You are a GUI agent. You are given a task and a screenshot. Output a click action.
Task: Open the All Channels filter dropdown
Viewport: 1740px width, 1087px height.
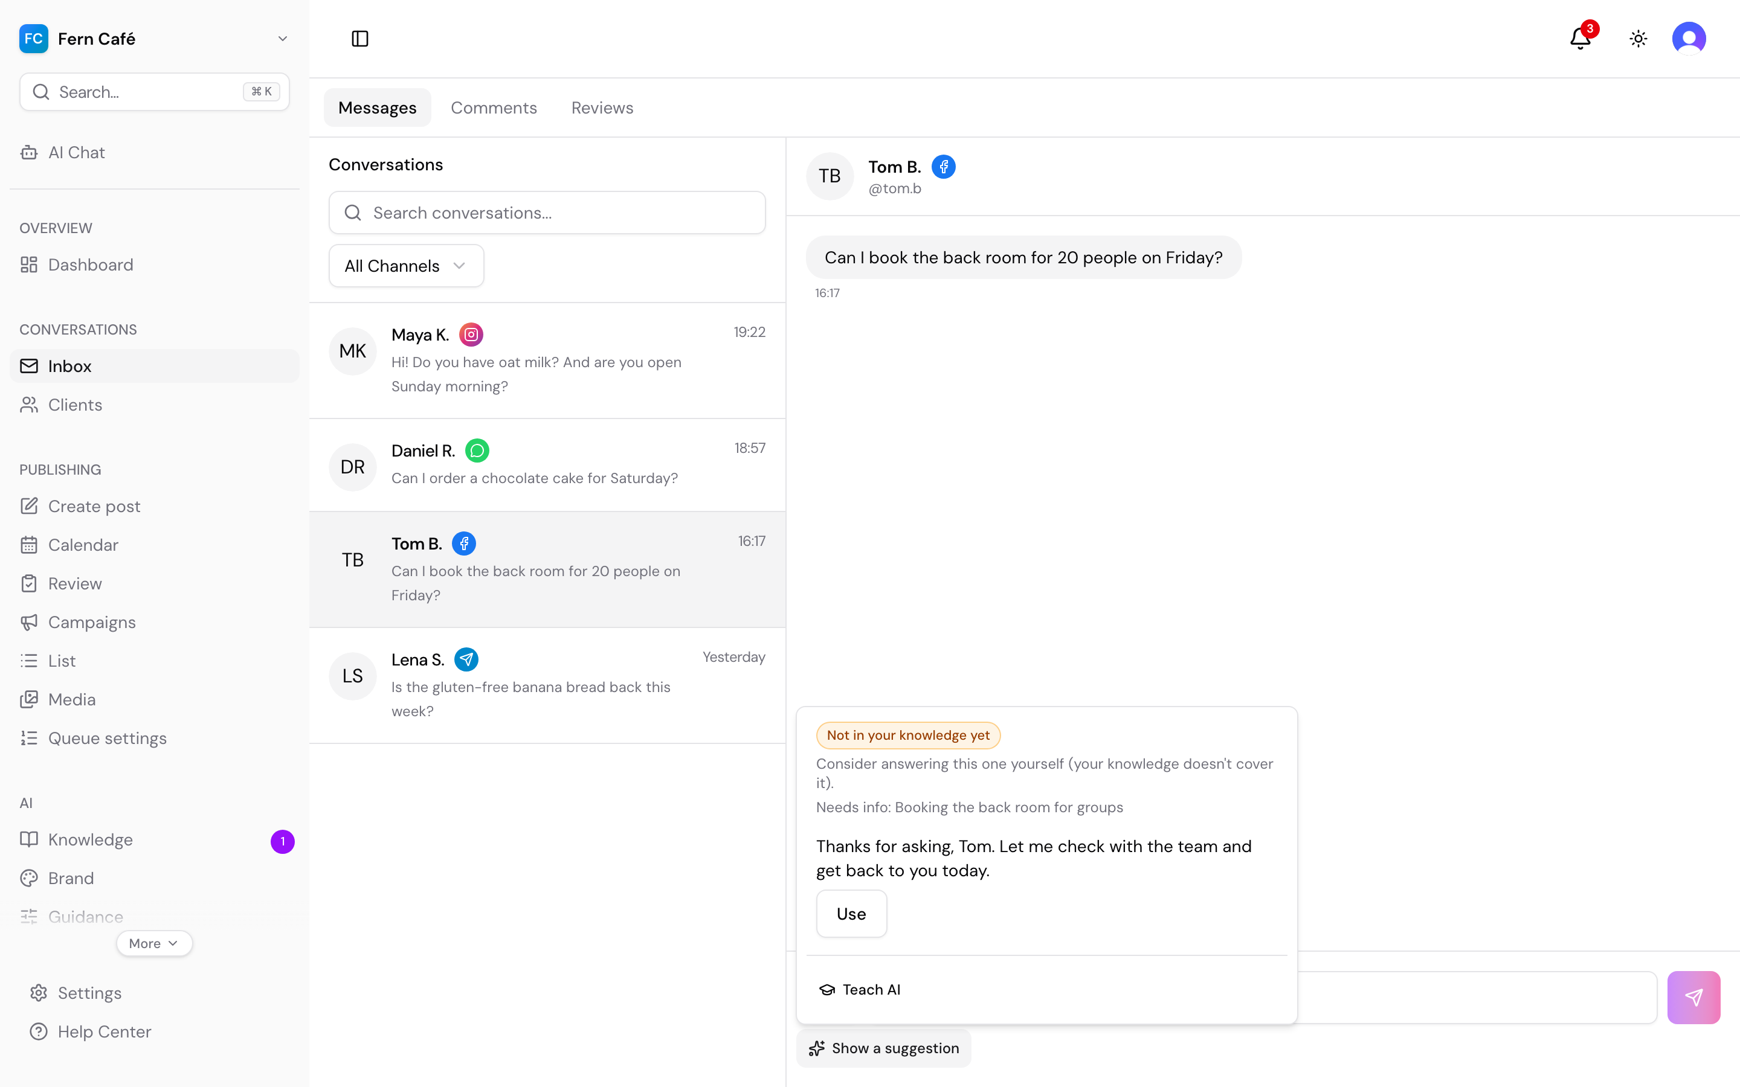(406, 266)
